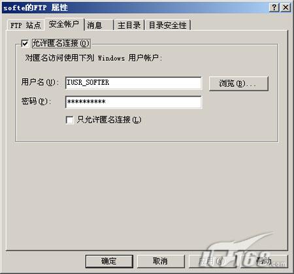Click the 应用(A) apply button
Viewport: 294px width, 274px height.
point(212,261)
